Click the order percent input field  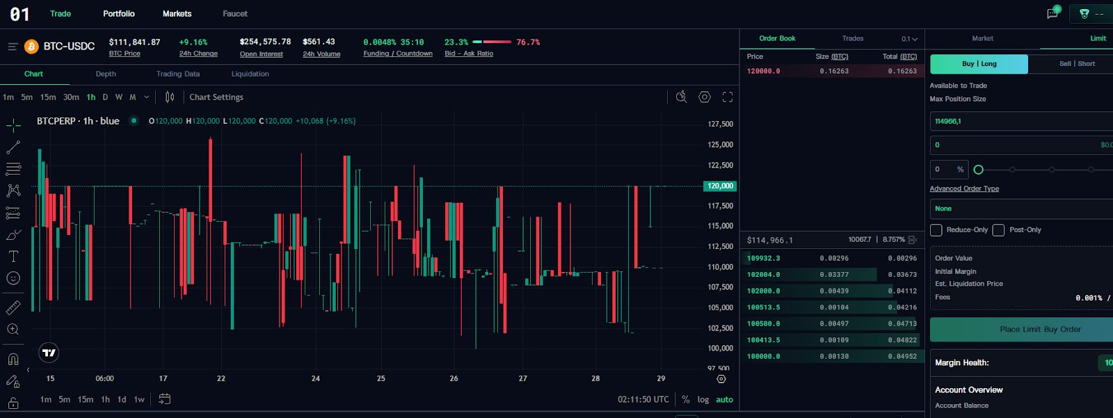tap(949, 170)
